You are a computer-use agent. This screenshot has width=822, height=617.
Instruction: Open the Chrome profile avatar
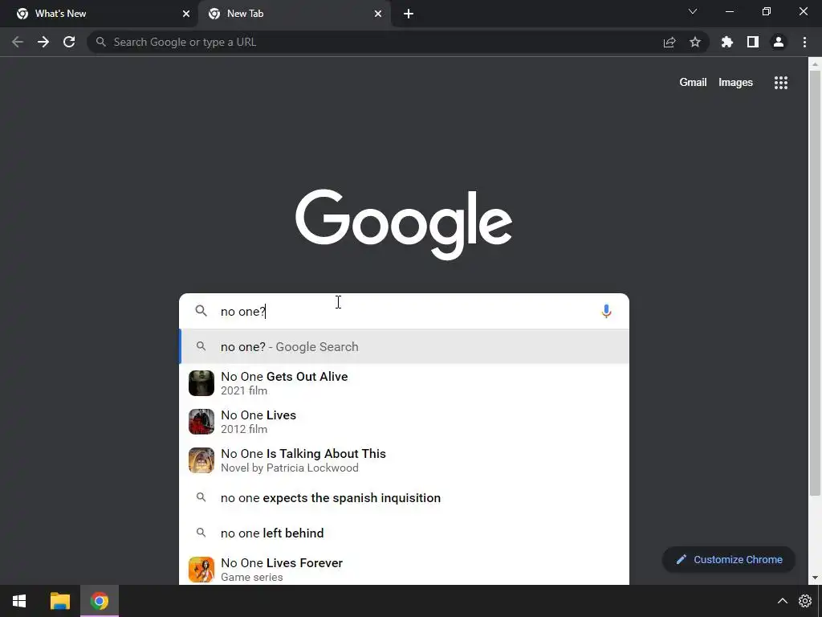[x=779, y=42]
